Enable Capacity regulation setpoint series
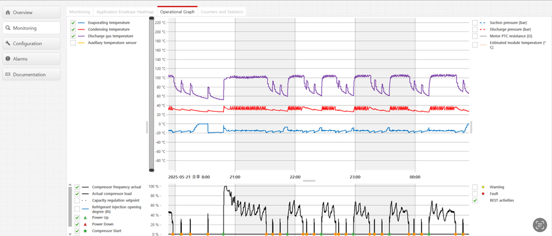Screen dimensions: 552x236 [77, 200]
